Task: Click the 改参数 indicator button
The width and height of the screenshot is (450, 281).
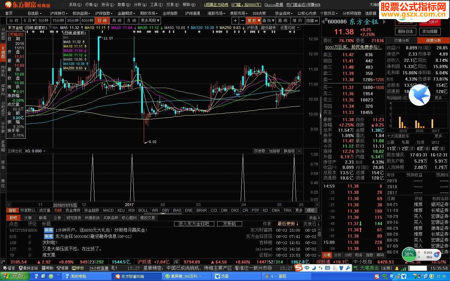Action: click(x=260, y=151)
